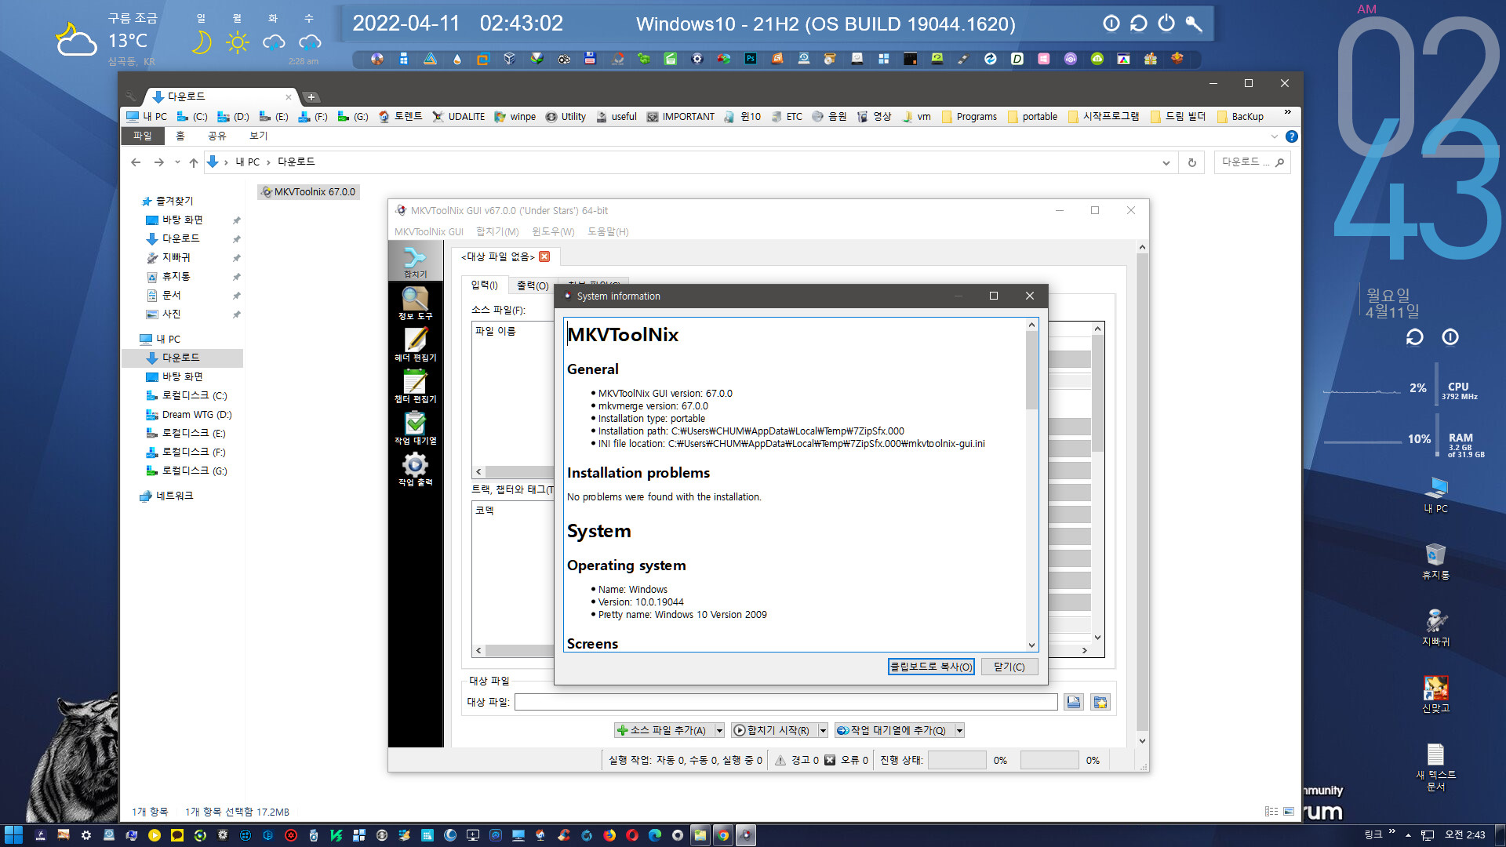This screenshot has width=1506, height=847.
Task: Open the 파일 ribbon tab in Explorer
Action: pyautogui.click(x=142, y=136)
